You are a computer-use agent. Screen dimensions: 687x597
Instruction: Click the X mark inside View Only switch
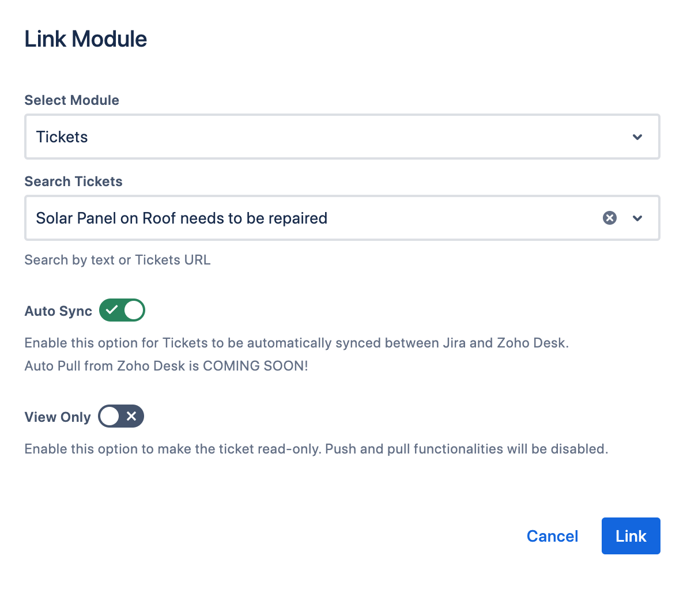click(131, 416)
